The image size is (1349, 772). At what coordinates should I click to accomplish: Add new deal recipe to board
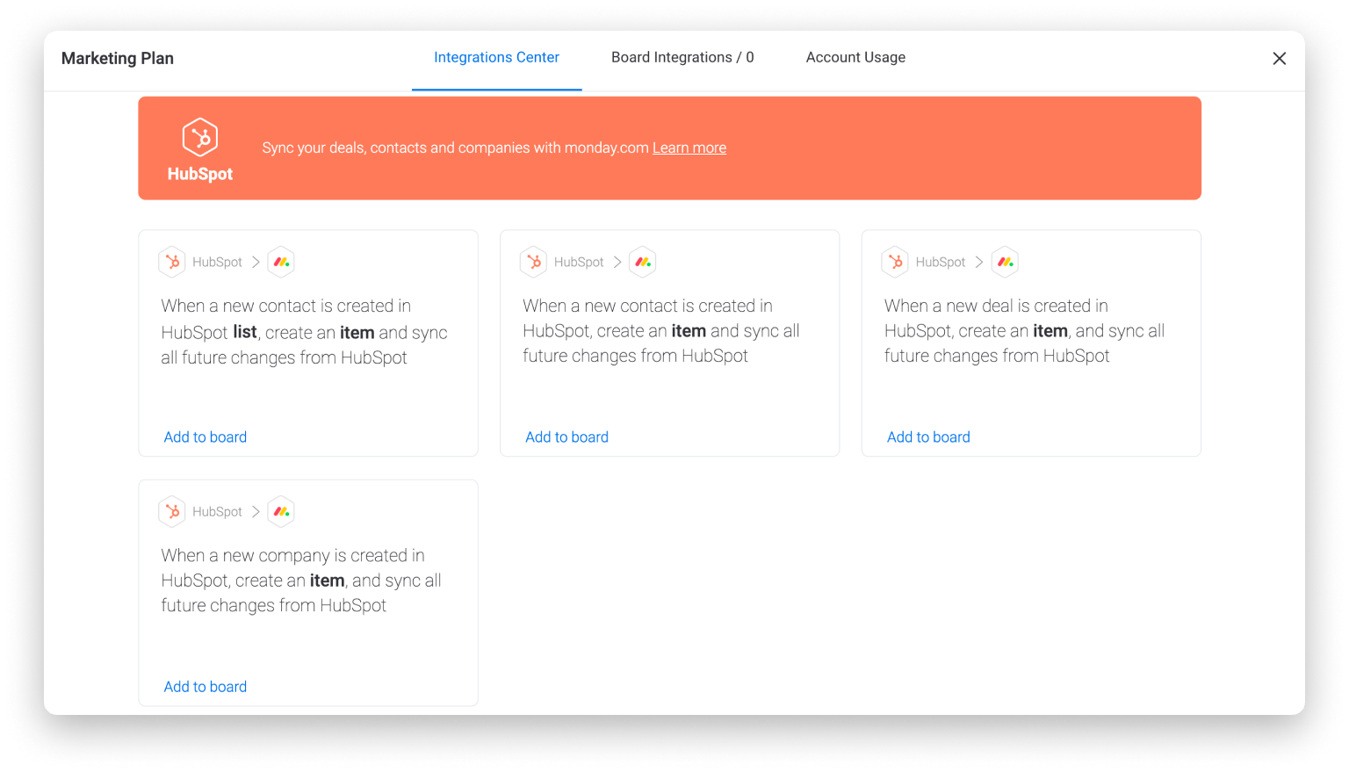point(928,437)
